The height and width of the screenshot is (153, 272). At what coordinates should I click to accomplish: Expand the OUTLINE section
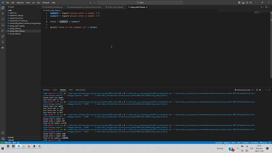[11, 137]
